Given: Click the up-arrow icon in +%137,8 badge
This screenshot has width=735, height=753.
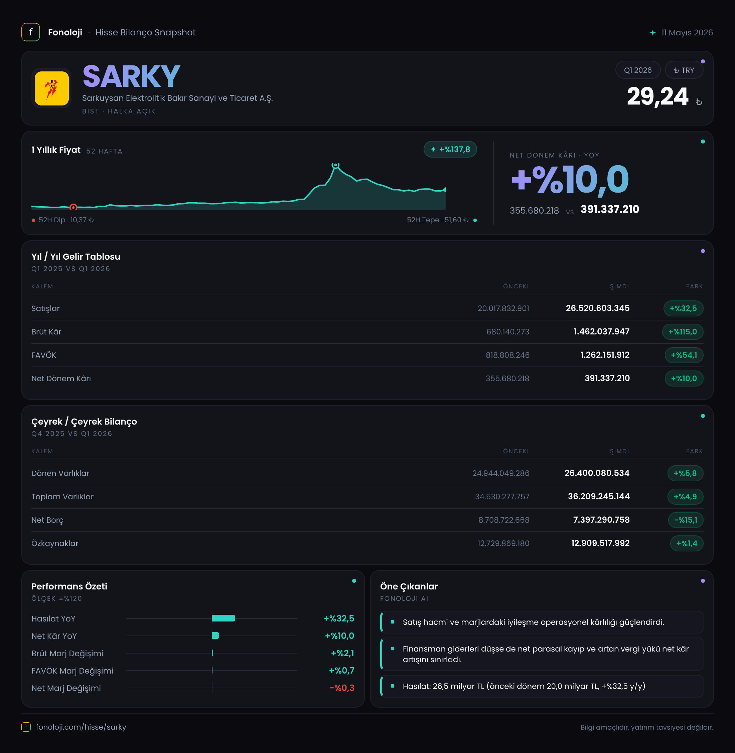Looking at the screenshot, I should 433,149.
